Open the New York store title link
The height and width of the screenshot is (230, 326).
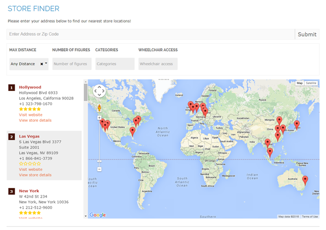coord(29,191)
